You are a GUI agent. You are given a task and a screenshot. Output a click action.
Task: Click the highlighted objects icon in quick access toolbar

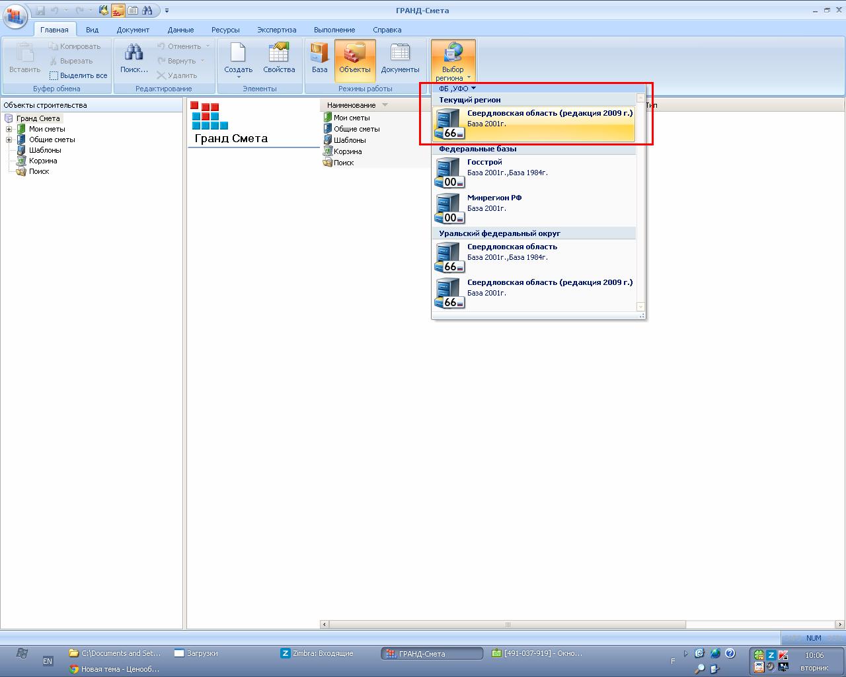click(118, 11)
